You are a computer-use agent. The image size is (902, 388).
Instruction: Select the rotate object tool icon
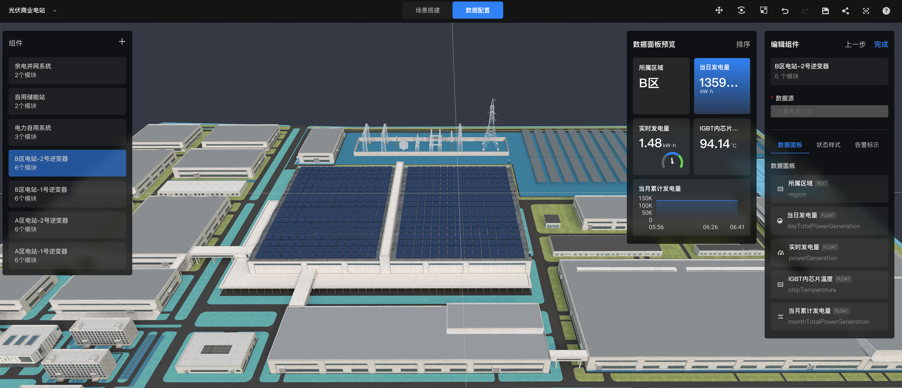click(x=741, y=10)
